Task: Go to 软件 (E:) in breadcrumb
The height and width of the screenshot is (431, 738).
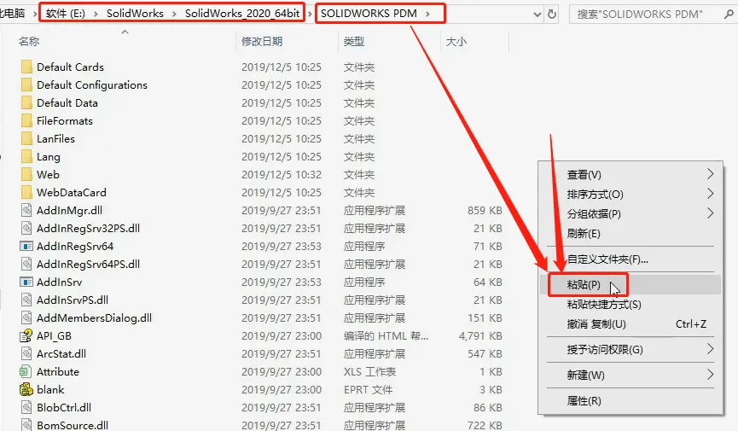Action: coord(66,14)
